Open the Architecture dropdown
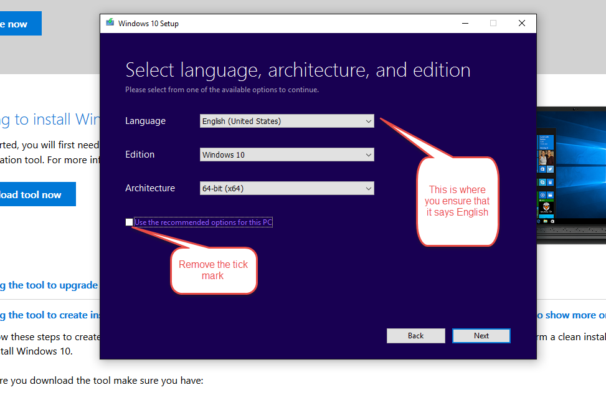This screenshot has height=400, width=606. 368,188
